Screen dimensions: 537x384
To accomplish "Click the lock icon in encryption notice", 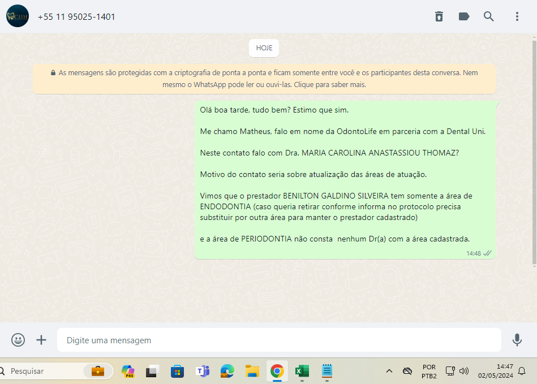I will click(53, 73).
